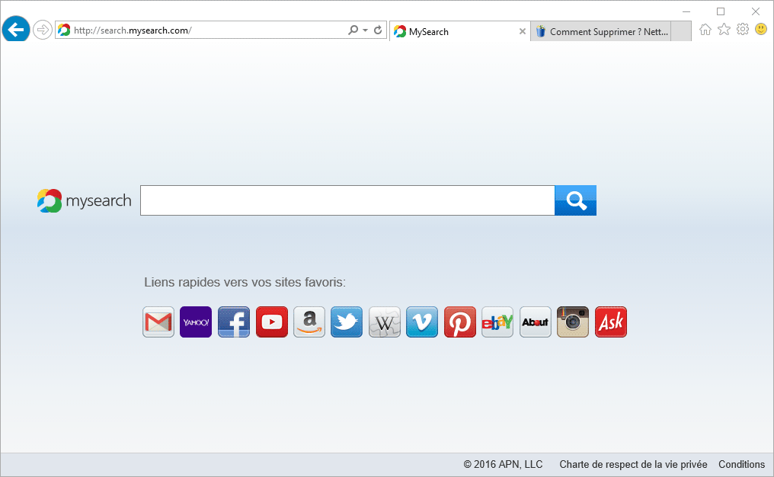The width and height of the screenshot is (774, 477).
Task: Open the About.com quick link
Action: click(x=536, y=322)
